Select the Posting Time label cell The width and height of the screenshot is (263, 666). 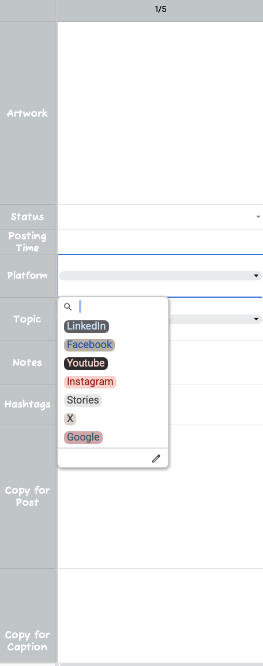pyautogui.click(x=28, y=242)
